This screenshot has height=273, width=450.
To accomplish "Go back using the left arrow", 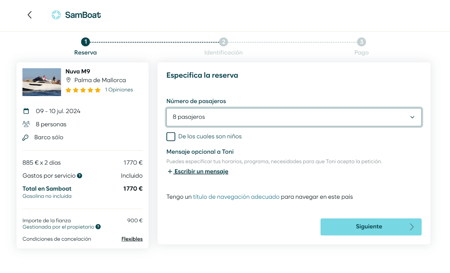I will (x=30, y=15).
